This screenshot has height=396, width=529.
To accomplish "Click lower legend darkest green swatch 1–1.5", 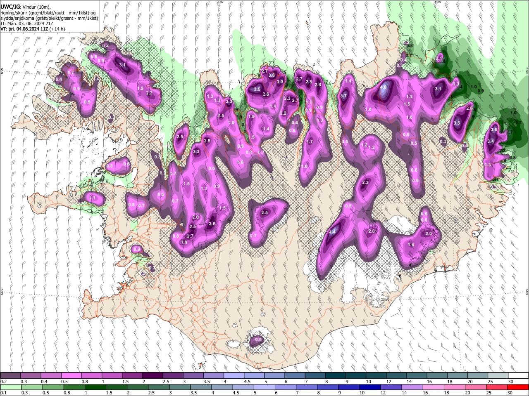I will click(x=95, y=387).
